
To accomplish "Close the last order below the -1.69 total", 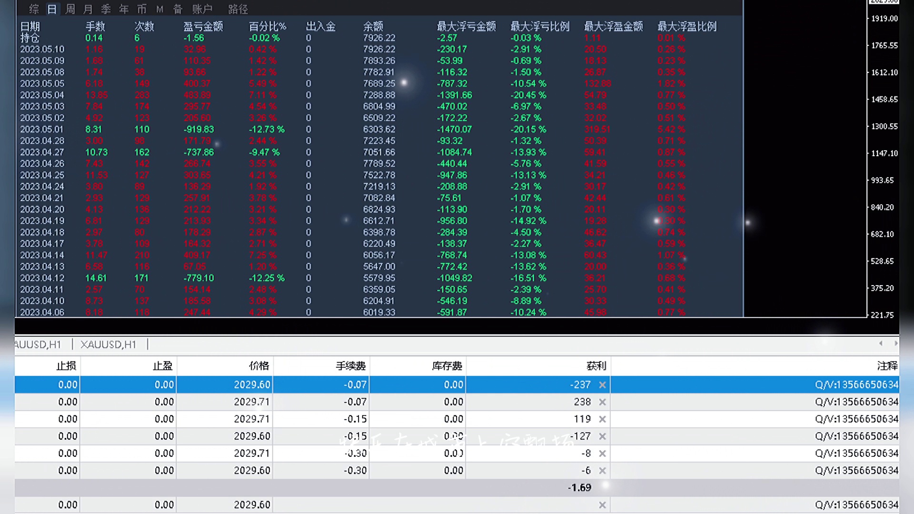I will click(x=602, y=505).
